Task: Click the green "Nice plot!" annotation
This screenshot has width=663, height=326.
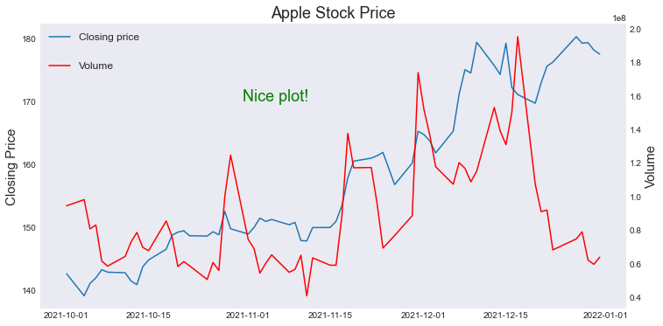Action: pos(276,96)
